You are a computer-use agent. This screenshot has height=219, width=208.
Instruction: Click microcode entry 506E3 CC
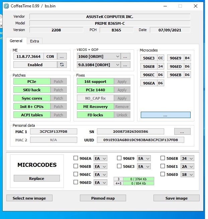pos(152,58)
